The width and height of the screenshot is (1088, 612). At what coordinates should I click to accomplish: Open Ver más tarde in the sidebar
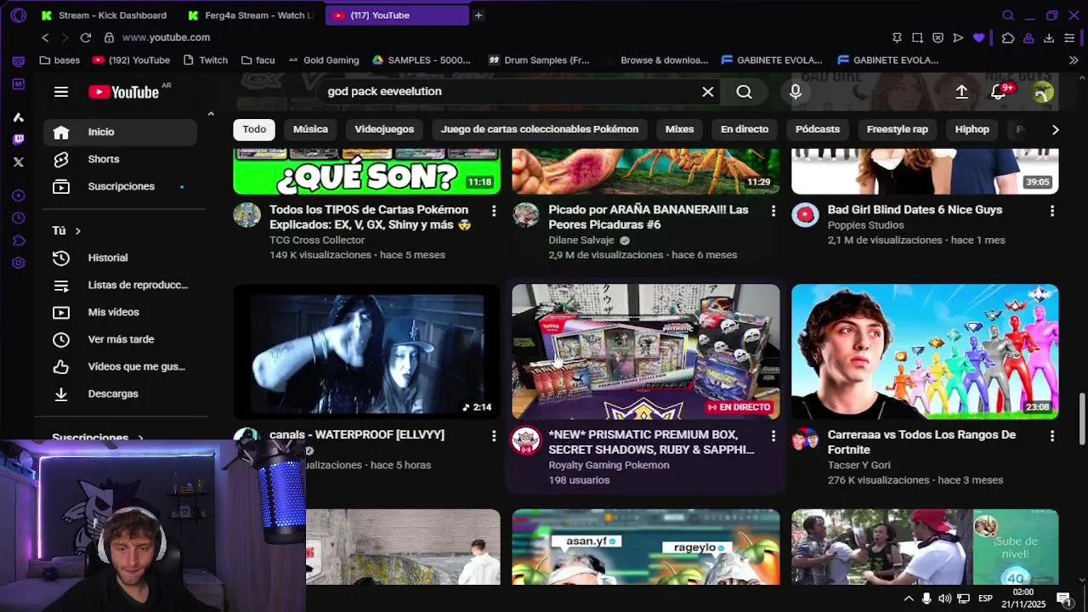click(x=120, y=339)
